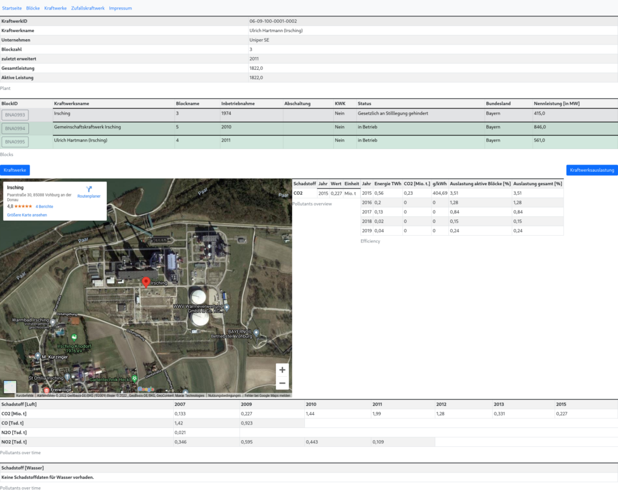Click the Routenplaner directions icon
The height and width of the screenshot is (498, 618).
pos(89,189)
